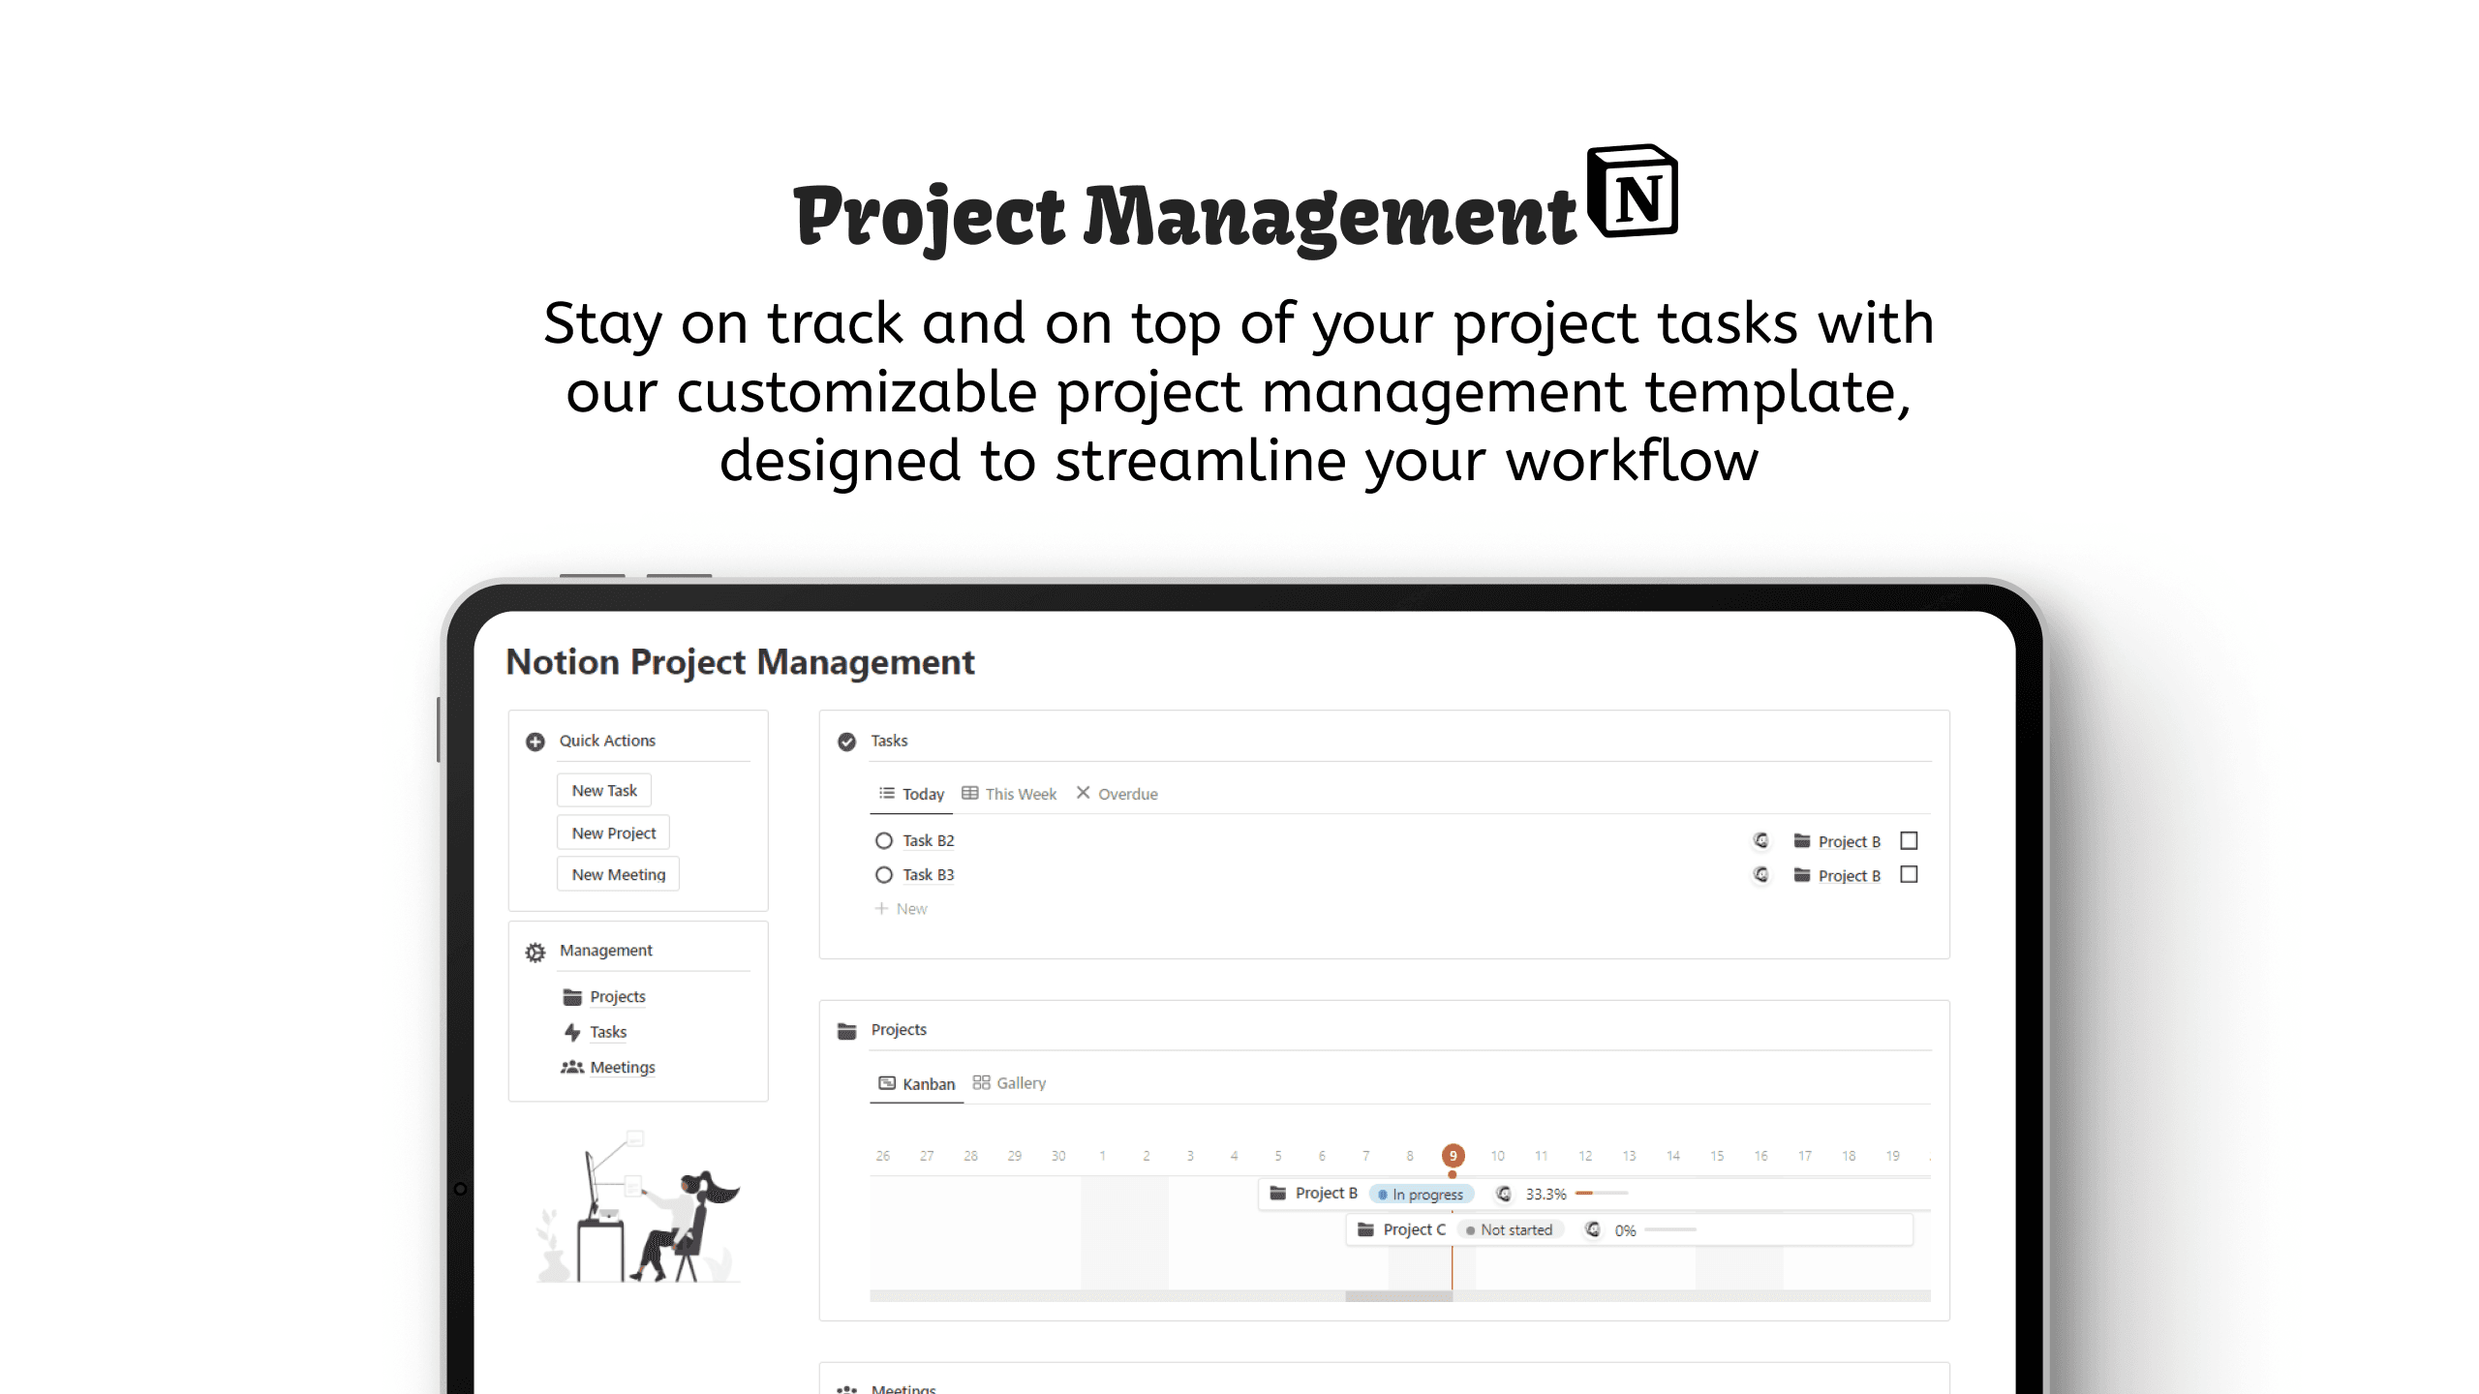The width and height of the screenshot is (2479, 1394).
Task: Click the This Week filter tab
Action: 1008,792
